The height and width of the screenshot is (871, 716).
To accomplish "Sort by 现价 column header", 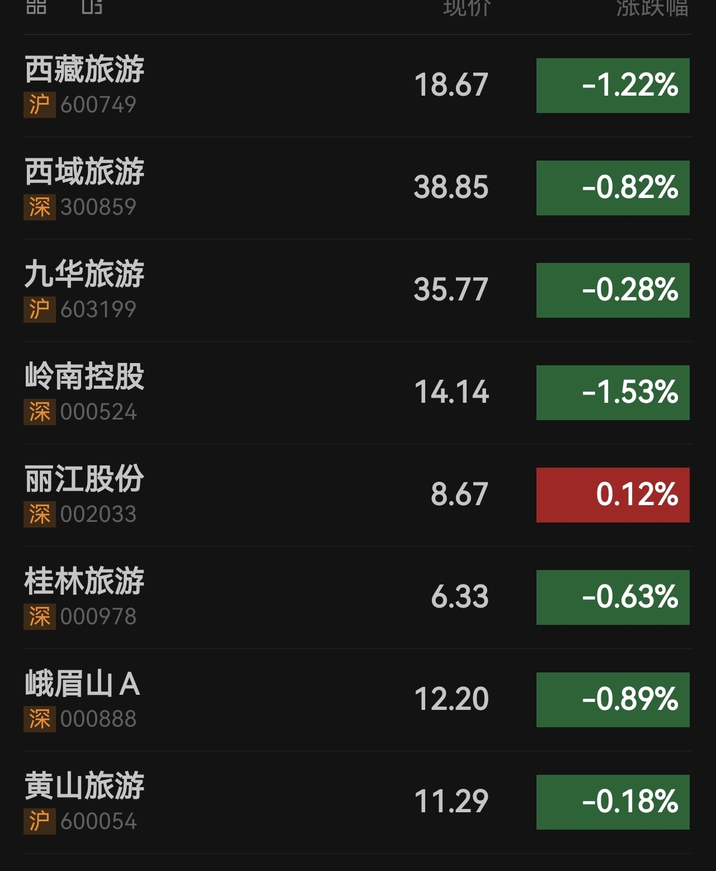I will click(467, 7).
